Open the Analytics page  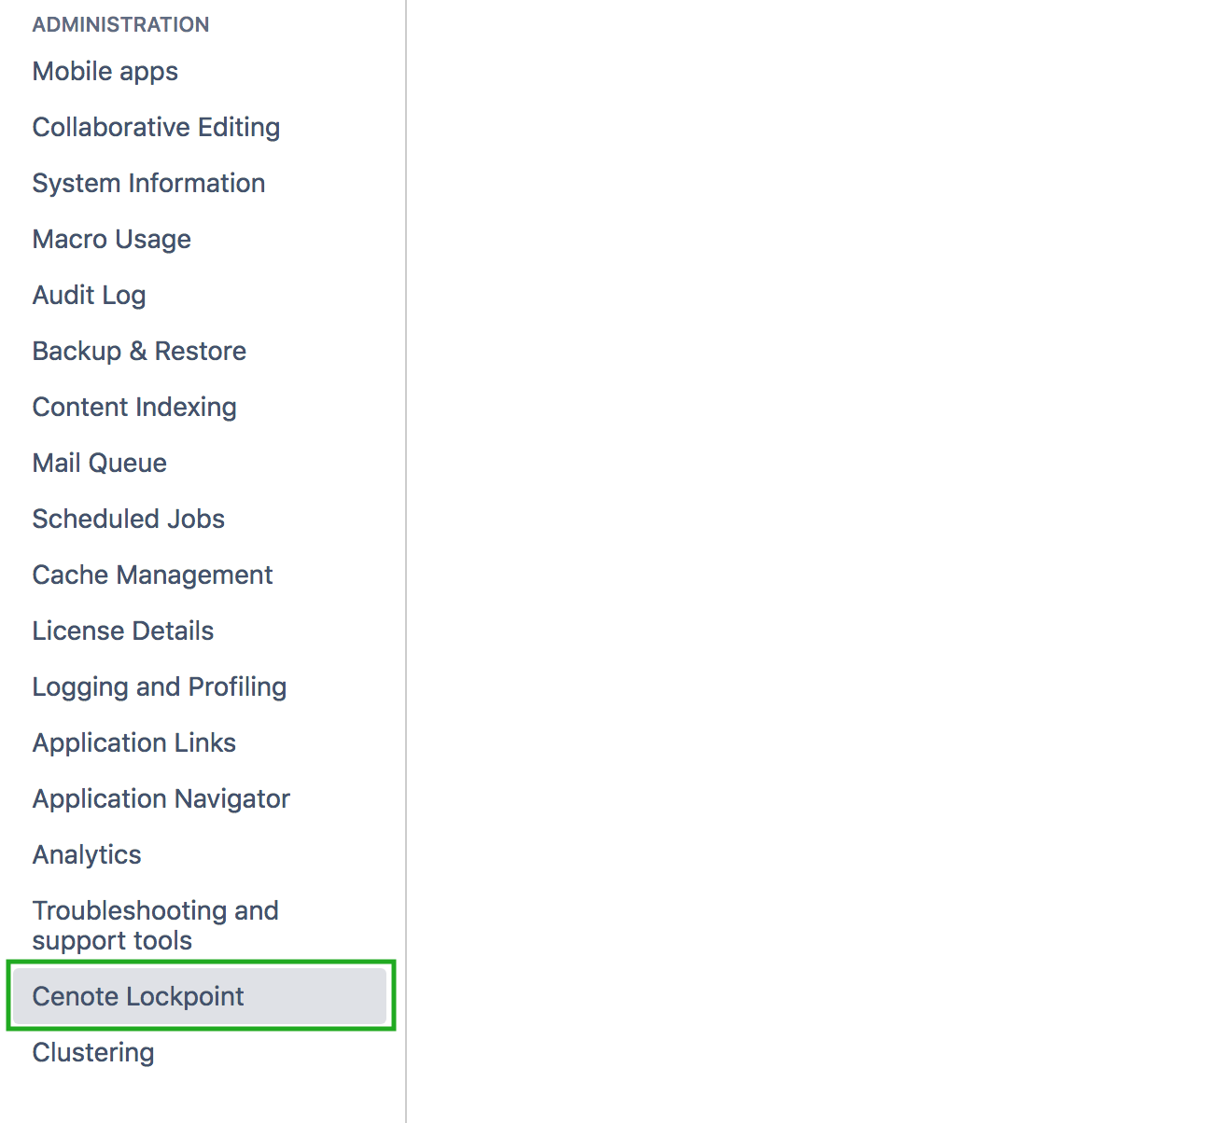(87, 855)
